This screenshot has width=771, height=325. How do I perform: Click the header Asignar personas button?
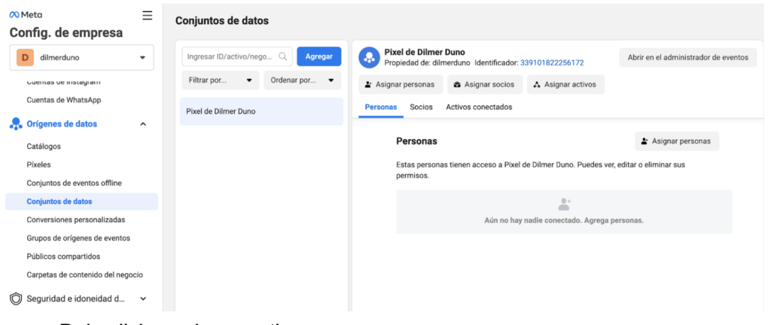[401, 84]
